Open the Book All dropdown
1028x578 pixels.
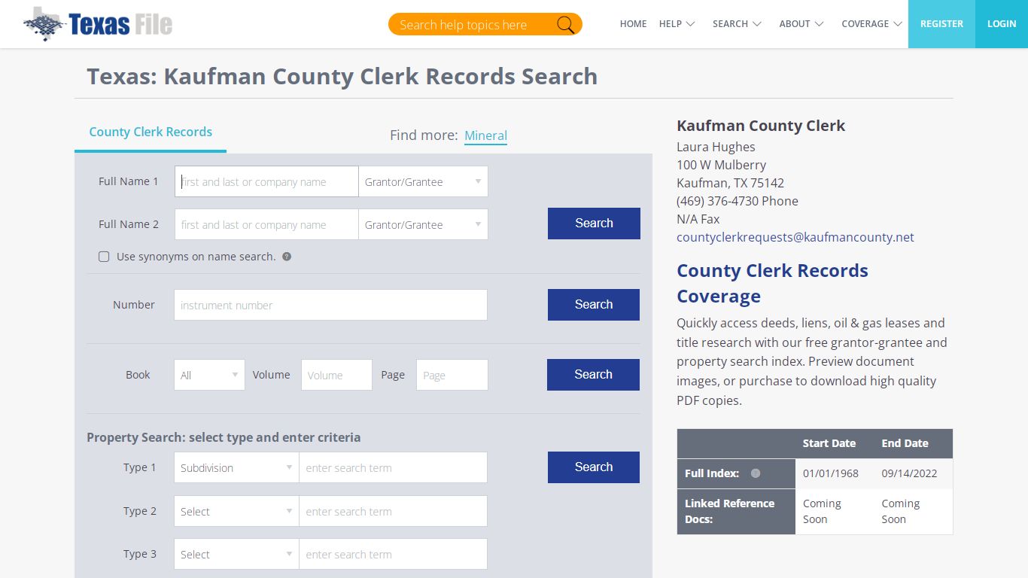point(209,375)
